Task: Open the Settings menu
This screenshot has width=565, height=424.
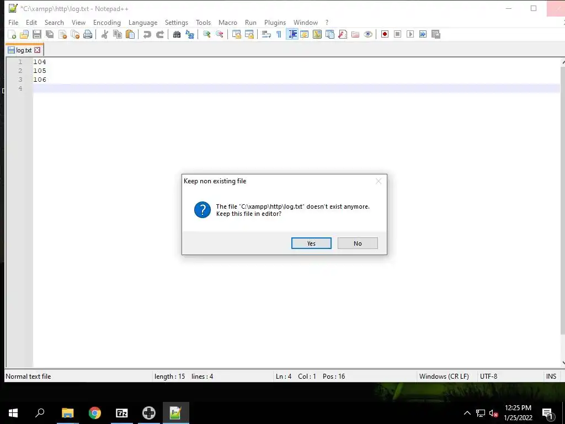Action: coord(176,22)
